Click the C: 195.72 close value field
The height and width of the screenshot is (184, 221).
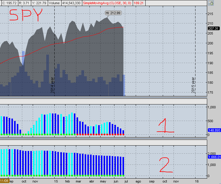point(10,3)
